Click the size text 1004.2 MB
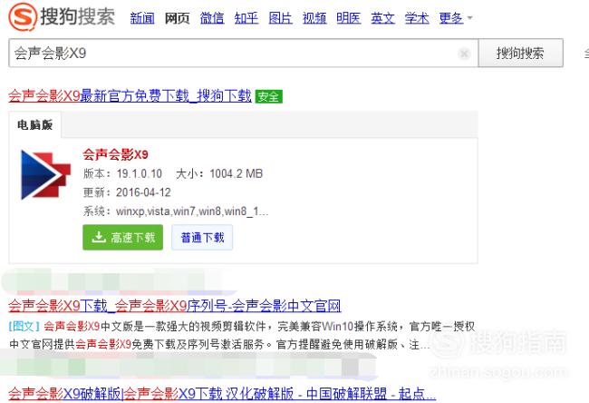 point(236,173)
